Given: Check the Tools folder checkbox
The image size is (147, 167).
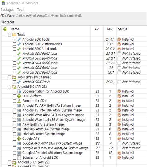Looking at the screenshot, I should tap(10, 35).
